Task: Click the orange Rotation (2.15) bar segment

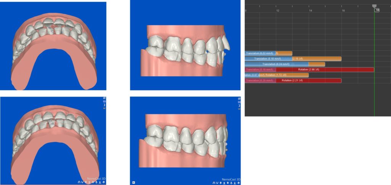Action: pyautogui.click(x=317, y=59)
